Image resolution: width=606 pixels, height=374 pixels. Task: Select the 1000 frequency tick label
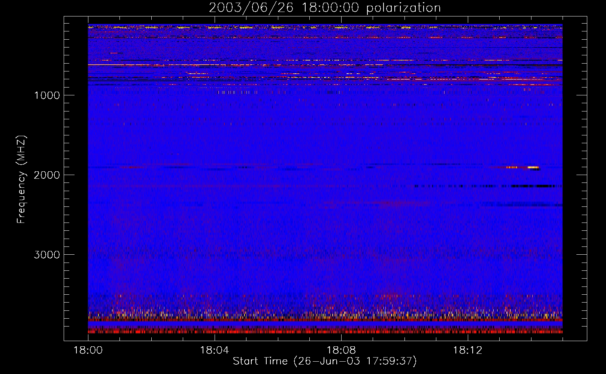[x=47, y=95]
